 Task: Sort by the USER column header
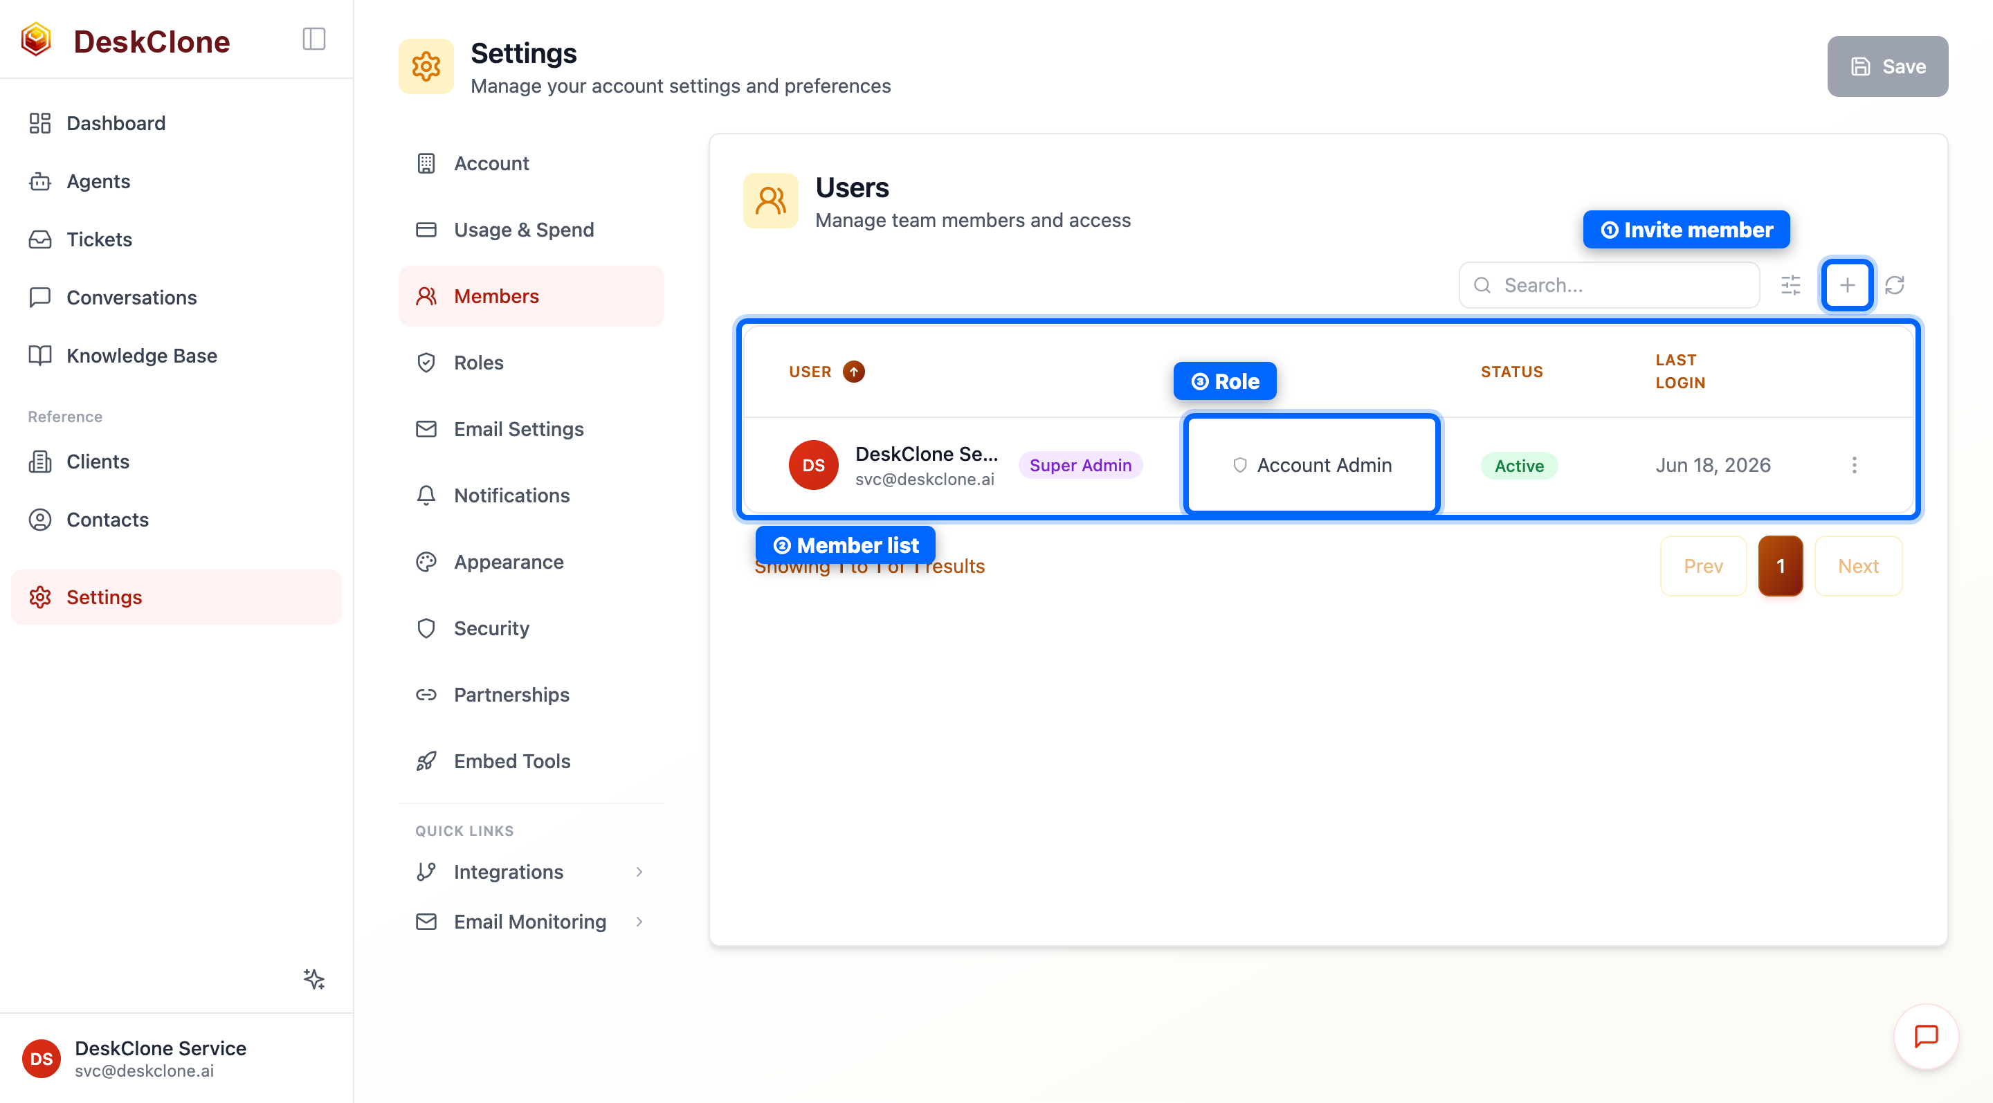(809, 372)
